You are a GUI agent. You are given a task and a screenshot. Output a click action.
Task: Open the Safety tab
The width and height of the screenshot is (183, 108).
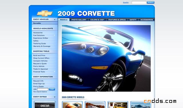tap(133, 20)
